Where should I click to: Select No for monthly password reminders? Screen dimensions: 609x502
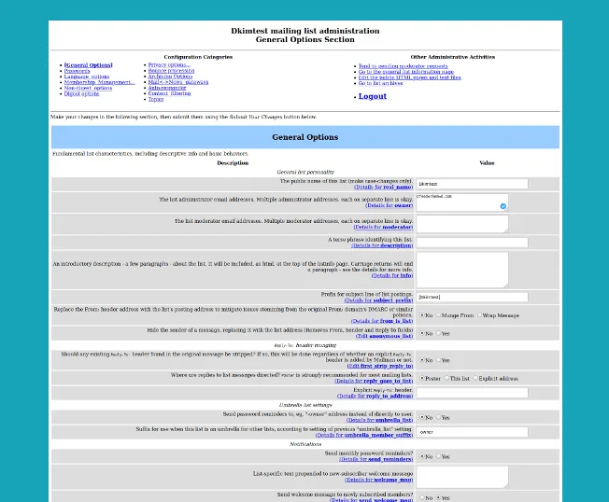pos(422,456)
